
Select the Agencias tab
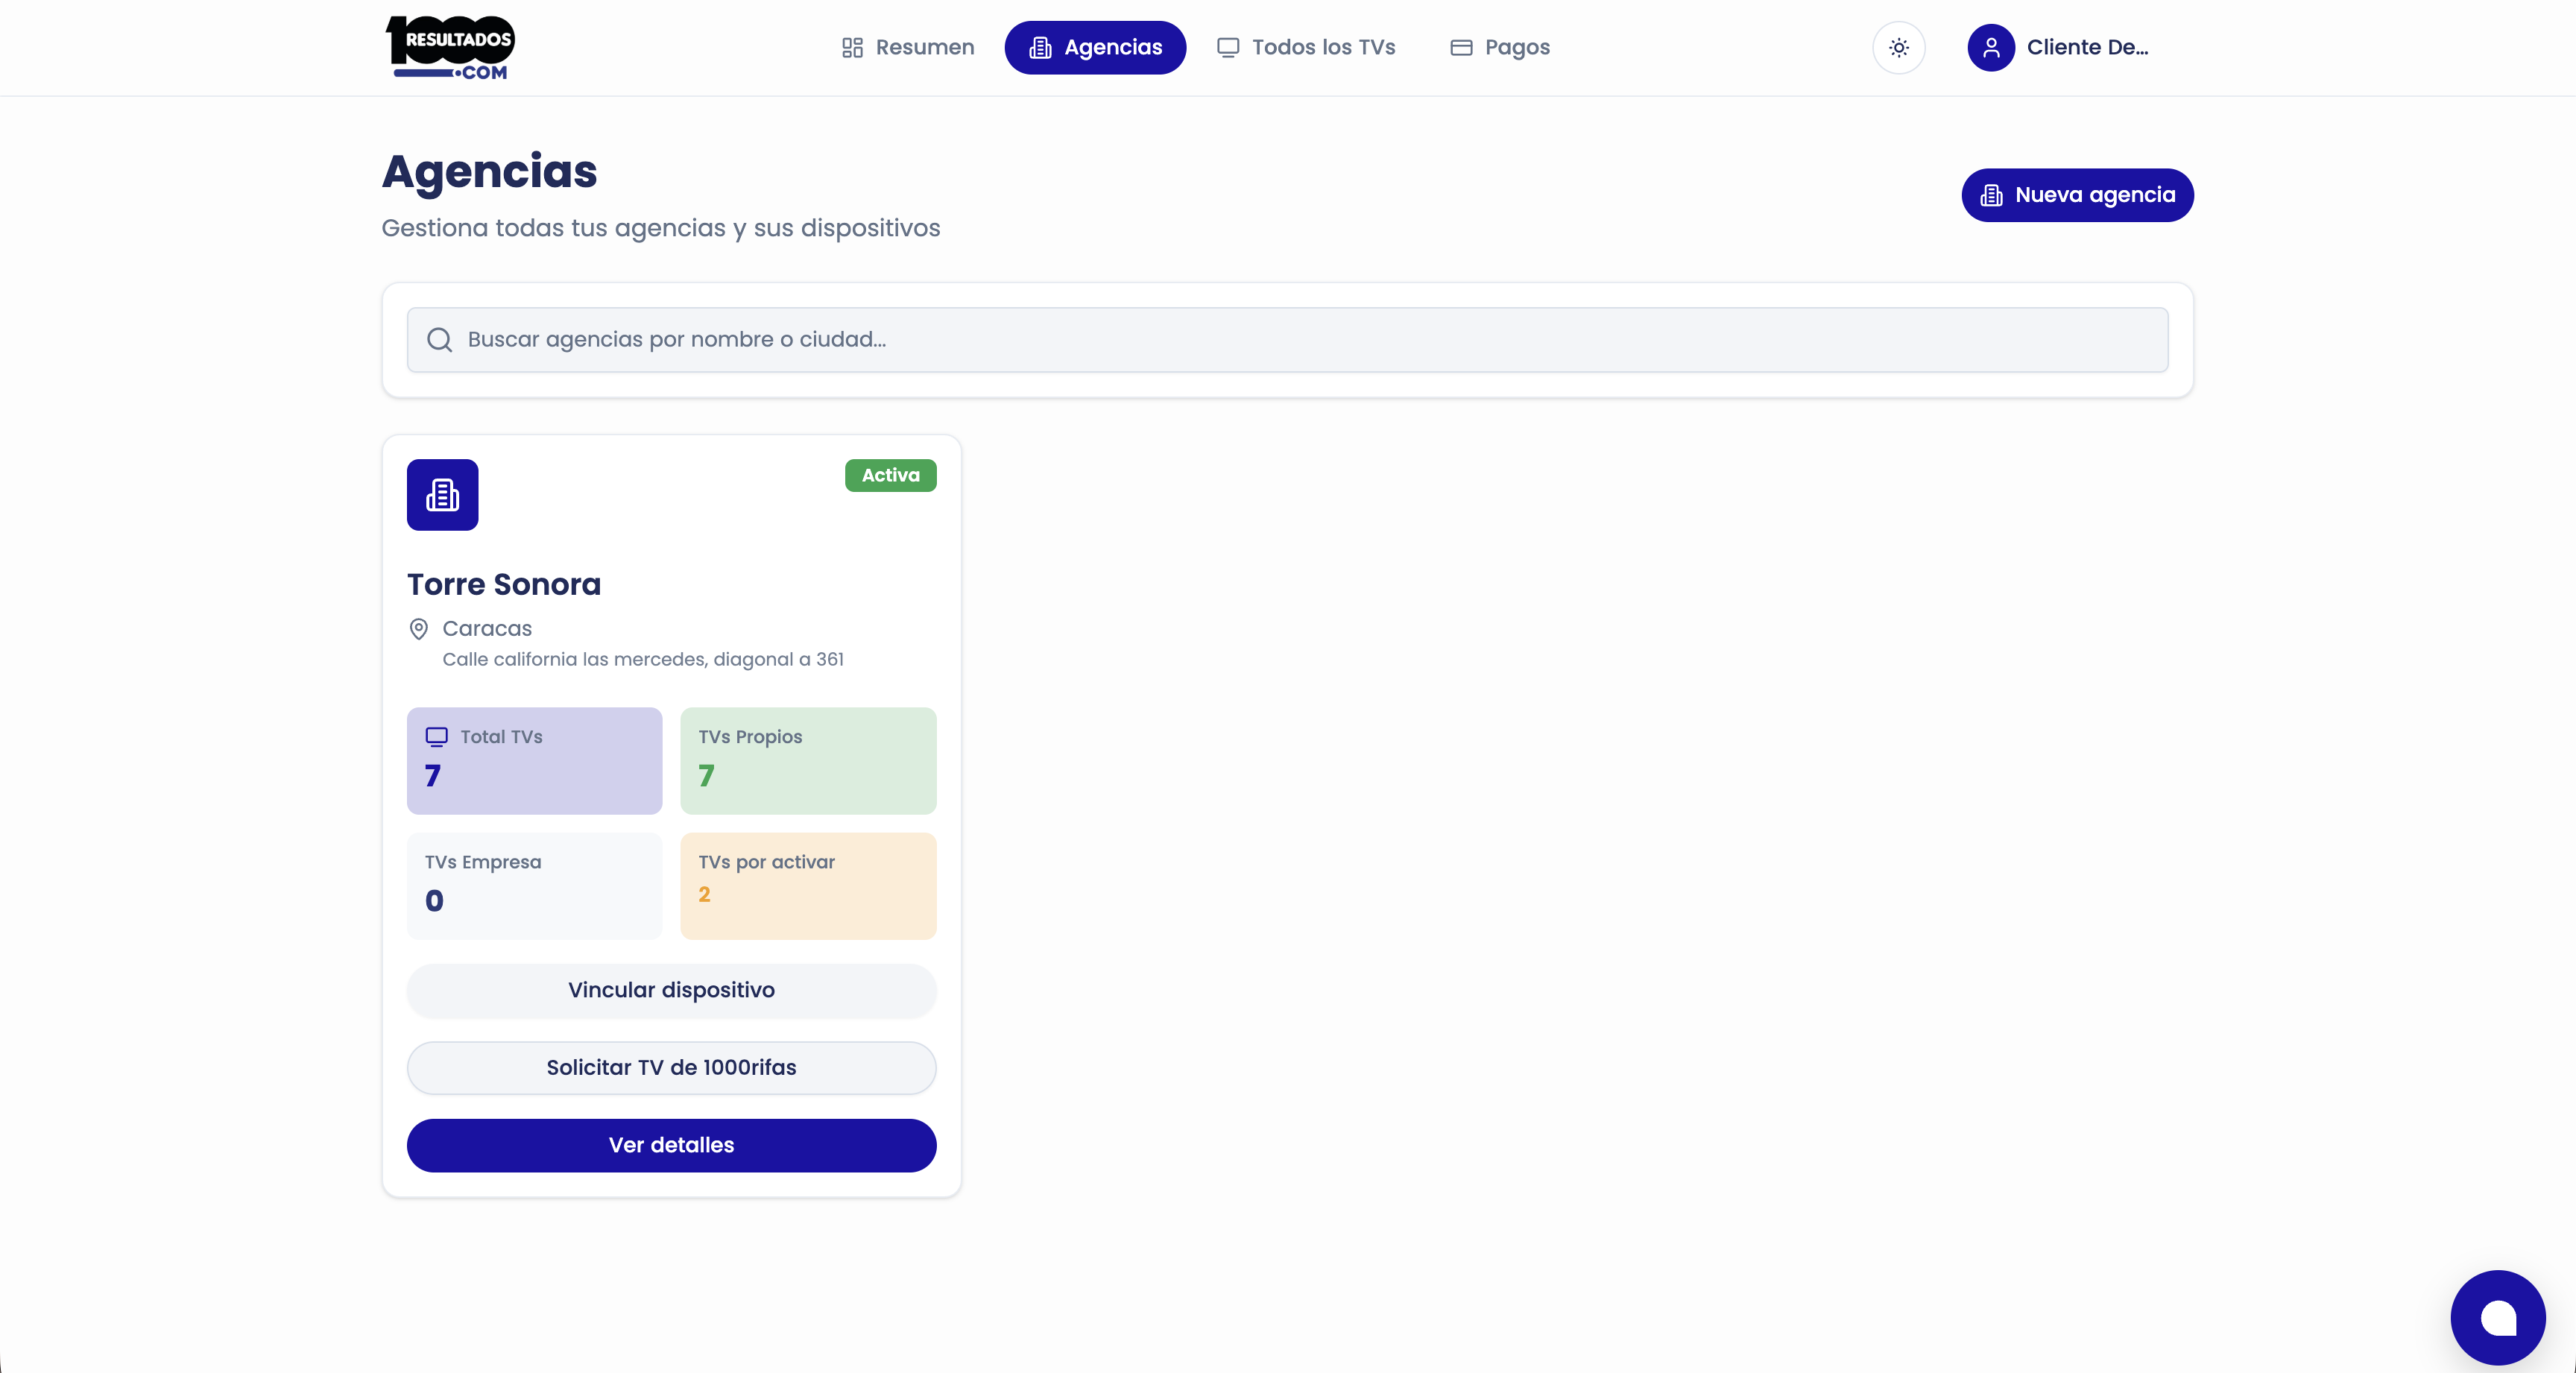(x=1095, y=47)
